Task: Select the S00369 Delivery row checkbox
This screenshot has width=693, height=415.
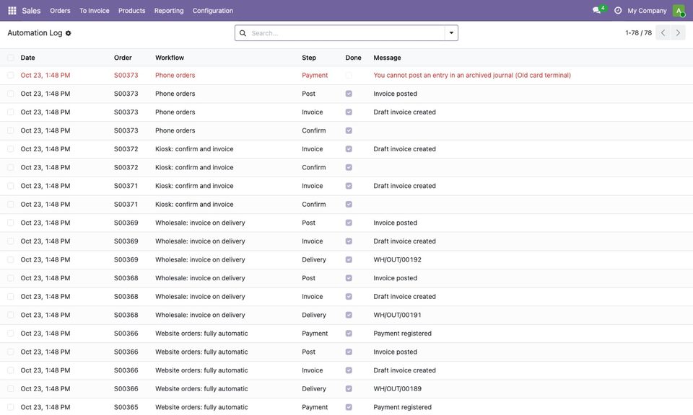Action: [x=11, y=260]
